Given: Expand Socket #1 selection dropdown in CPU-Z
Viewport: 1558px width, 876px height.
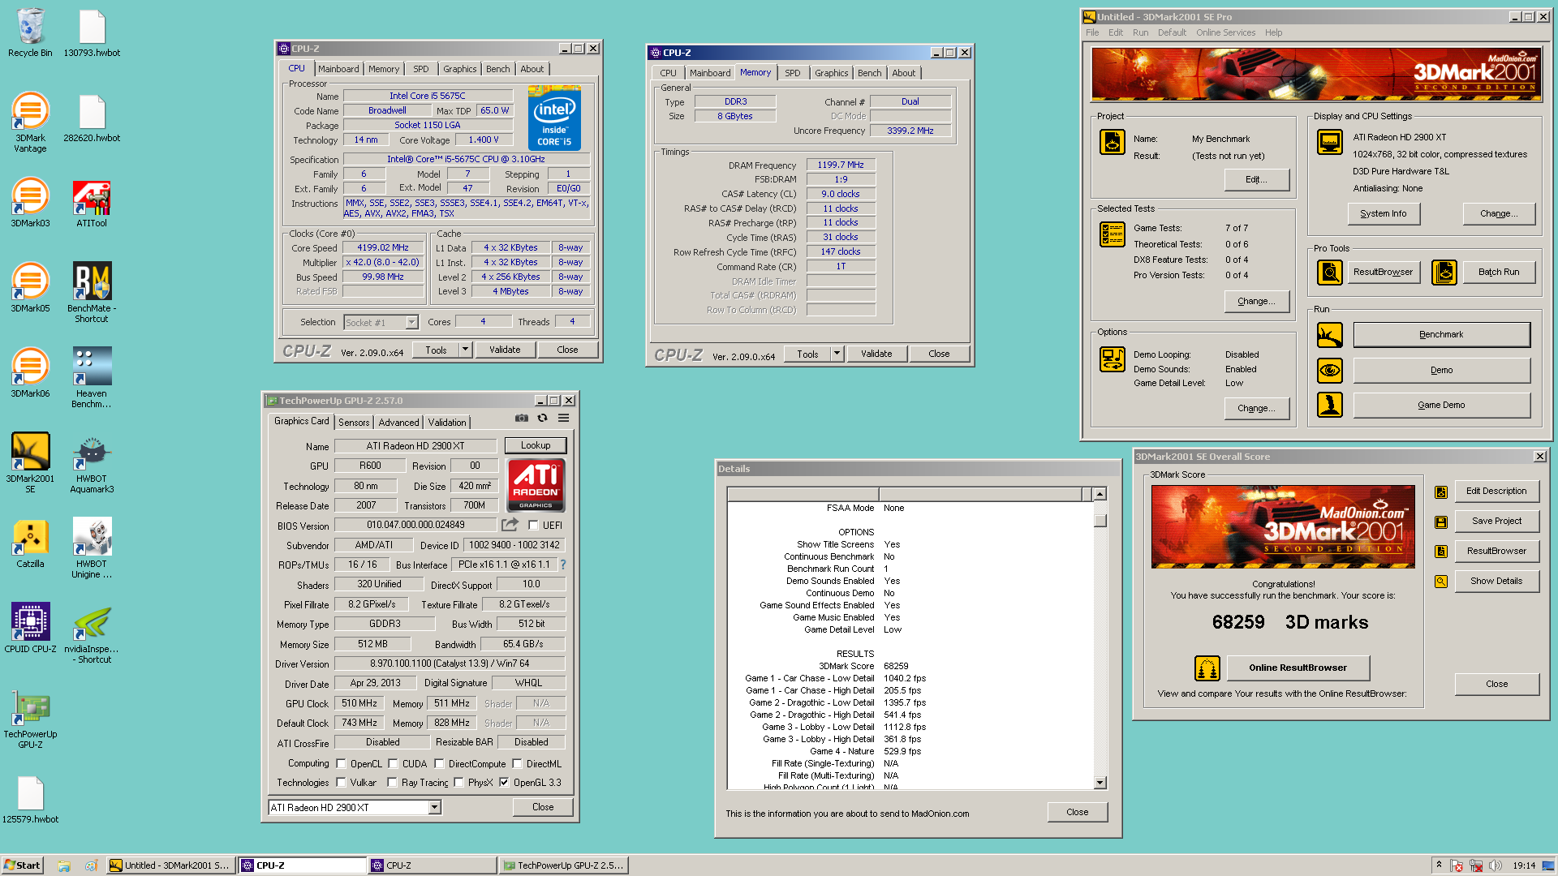Looking at the screenshot, I should (411, 323).
